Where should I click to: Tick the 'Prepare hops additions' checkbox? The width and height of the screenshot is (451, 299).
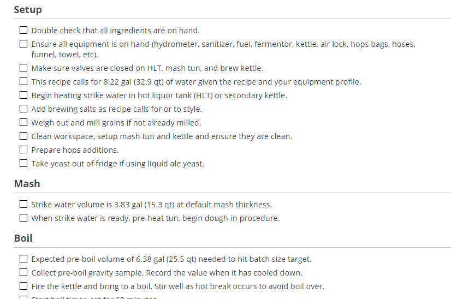23,150
